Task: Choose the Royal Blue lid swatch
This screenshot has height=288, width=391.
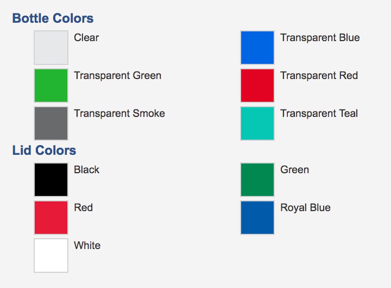Action: coord(257,218)
